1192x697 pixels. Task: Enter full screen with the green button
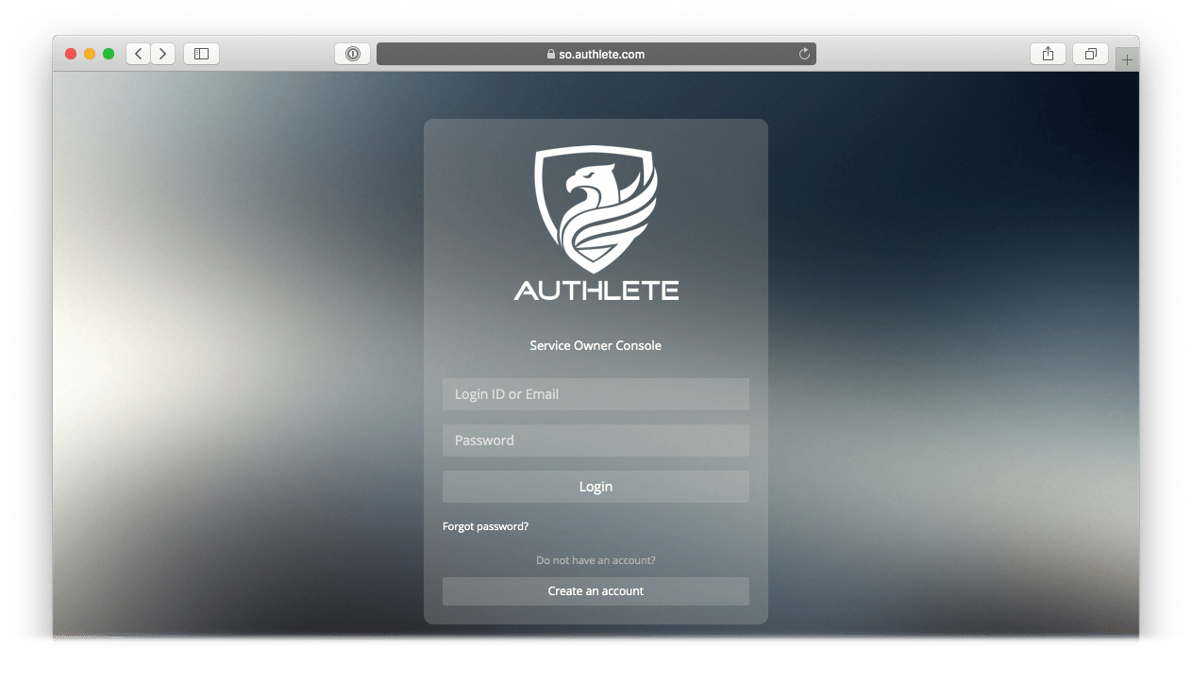[x=109, y=54]
